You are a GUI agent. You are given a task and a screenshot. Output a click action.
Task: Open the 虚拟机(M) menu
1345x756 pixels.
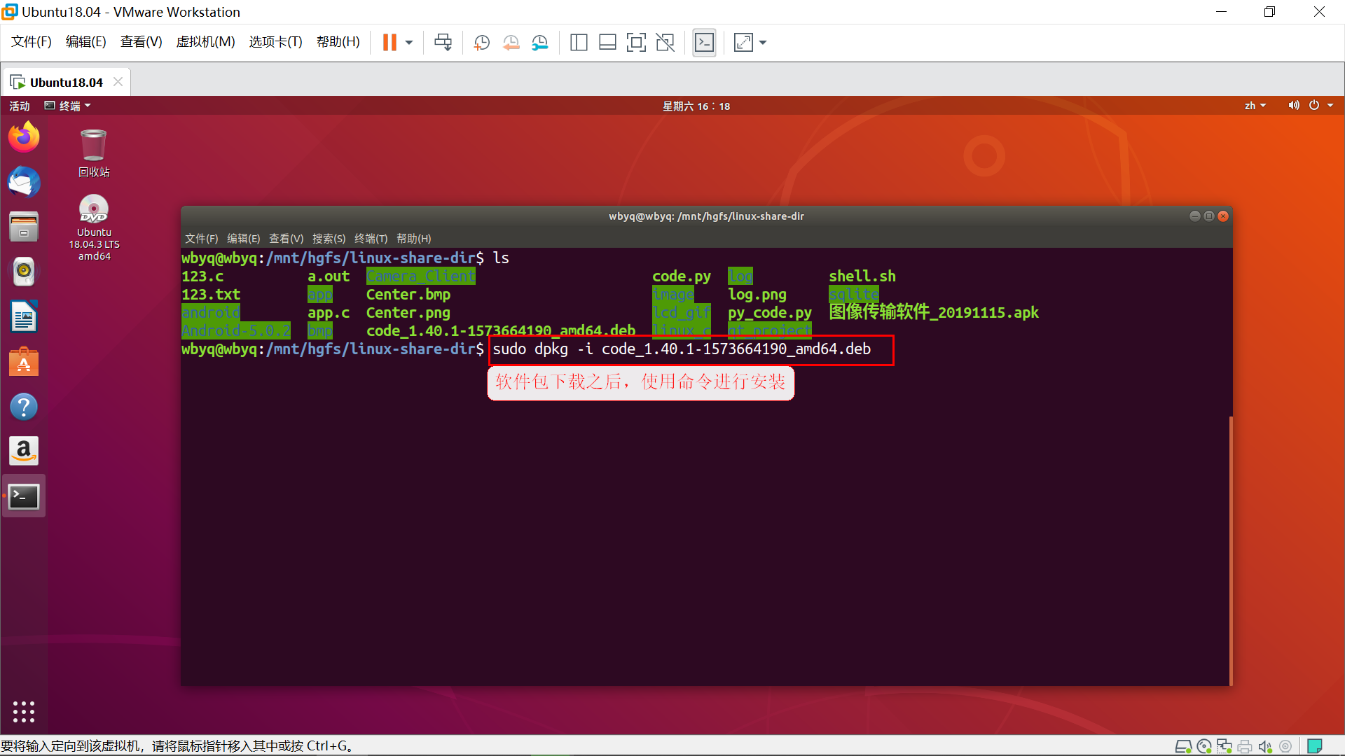click(x=205, y=42)
